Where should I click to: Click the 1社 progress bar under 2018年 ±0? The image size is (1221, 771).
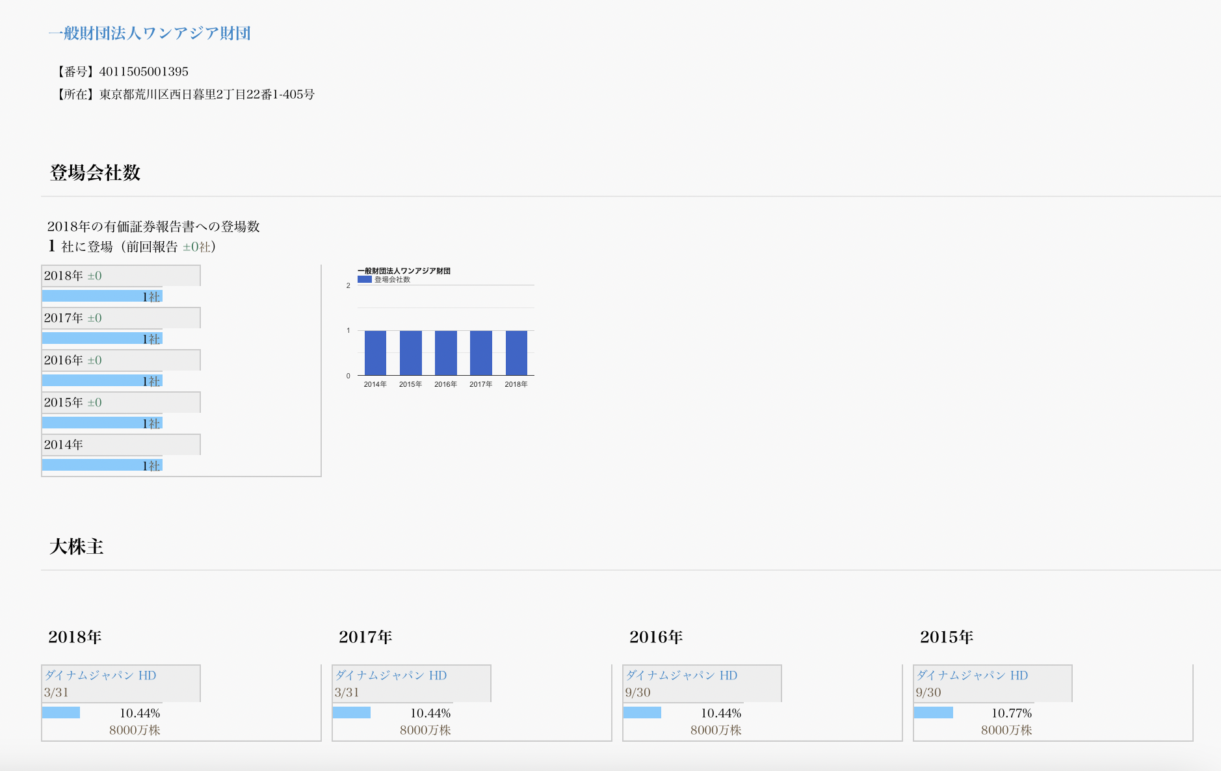(102, 296)
